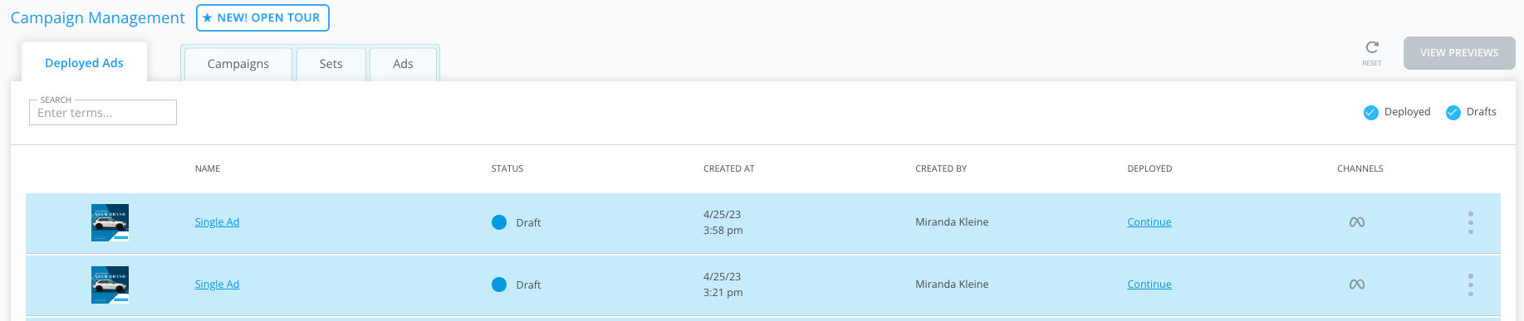1524x321 pixels.
Task: Switch to the Campaigns tab
Action: tap(238, 64)
